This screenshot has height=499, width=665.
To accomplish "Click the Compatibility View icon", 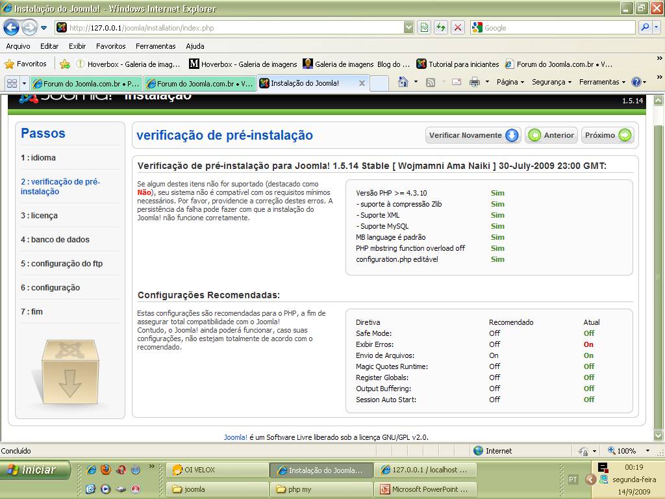I will pos(424,28).
